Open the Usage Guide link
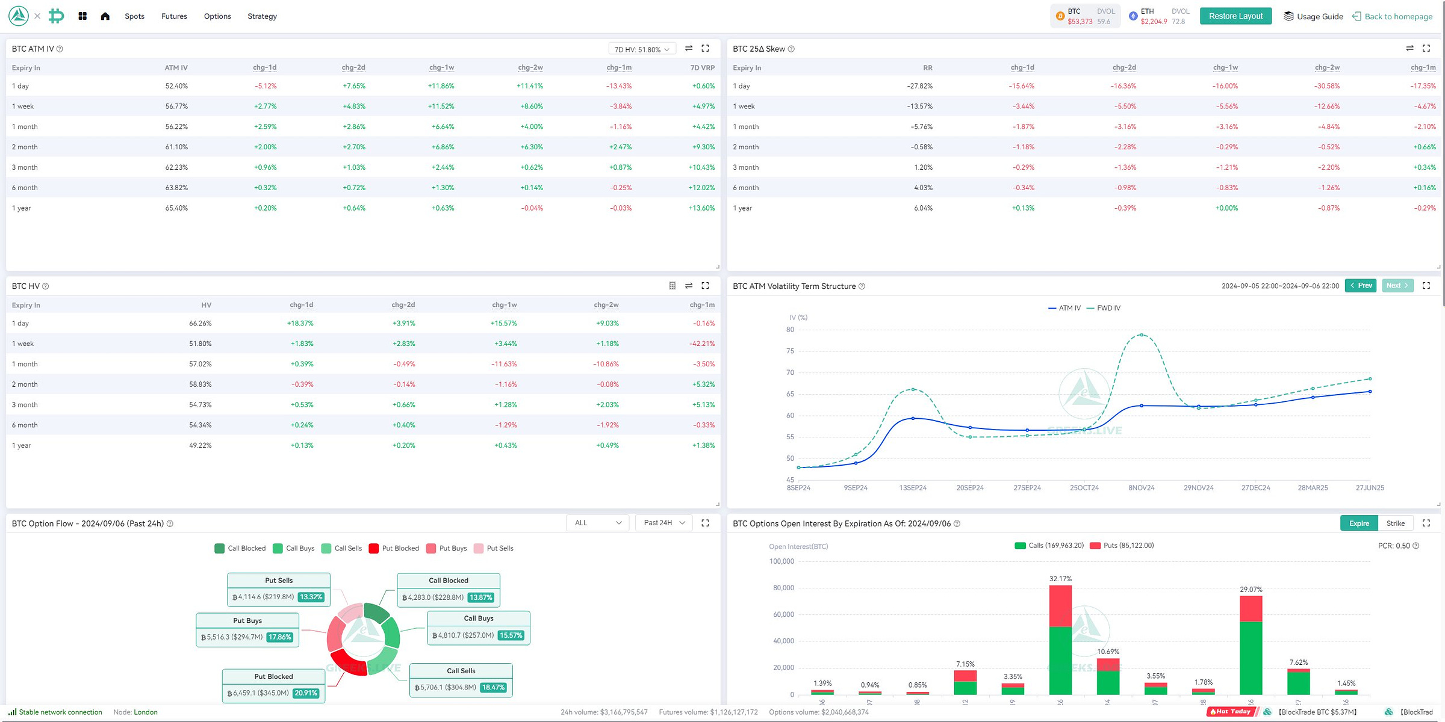1445x722 pixels. 1313,16
